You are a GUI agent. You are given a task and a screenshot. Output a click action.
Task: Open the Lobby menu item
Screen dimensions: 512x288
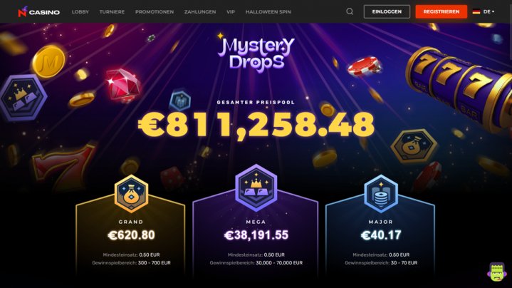pos(80,12)
